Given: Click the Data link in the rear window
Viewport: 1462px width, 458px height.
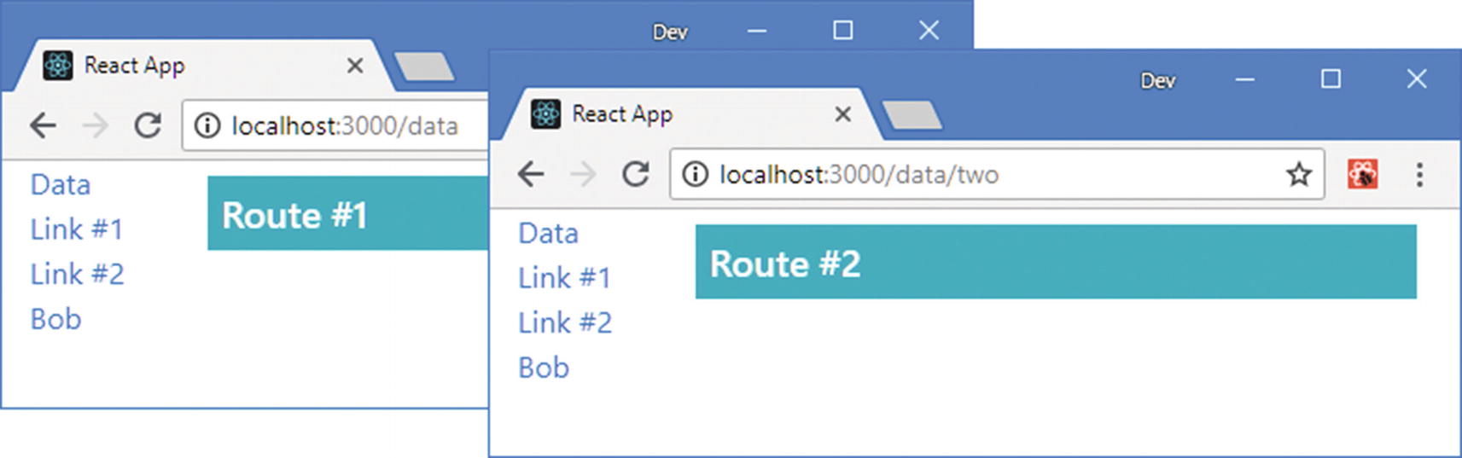Looking at the screenshot, I should (x=60, y=185).
